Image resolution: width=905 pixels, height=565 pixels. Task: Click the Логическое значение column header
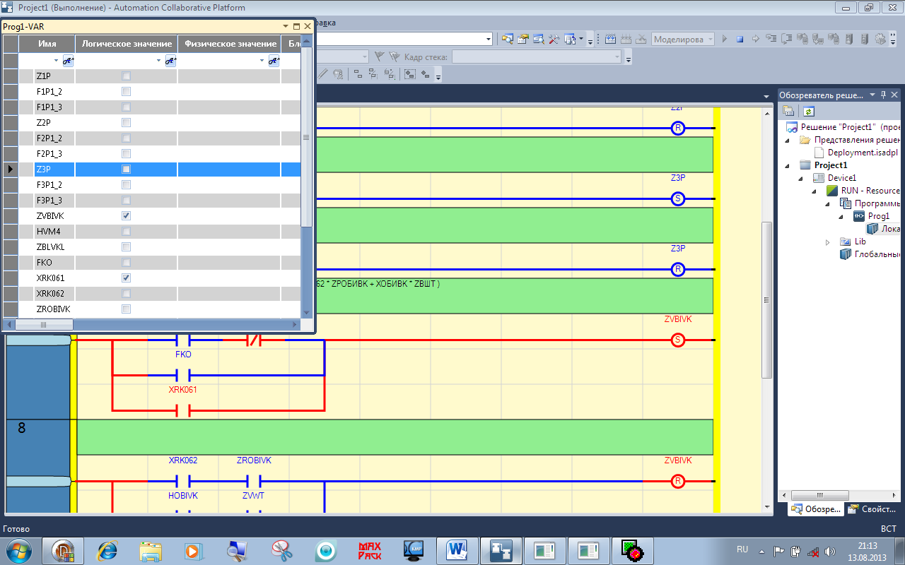127,44
